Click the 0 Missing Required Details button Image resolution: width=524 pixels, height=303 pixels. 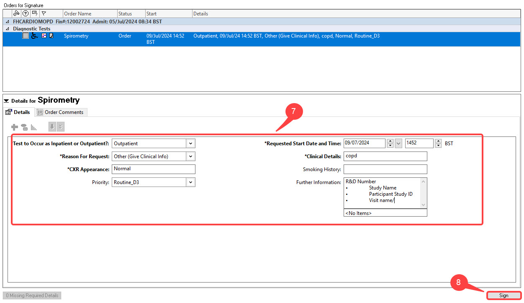click(x=32, y=295)
